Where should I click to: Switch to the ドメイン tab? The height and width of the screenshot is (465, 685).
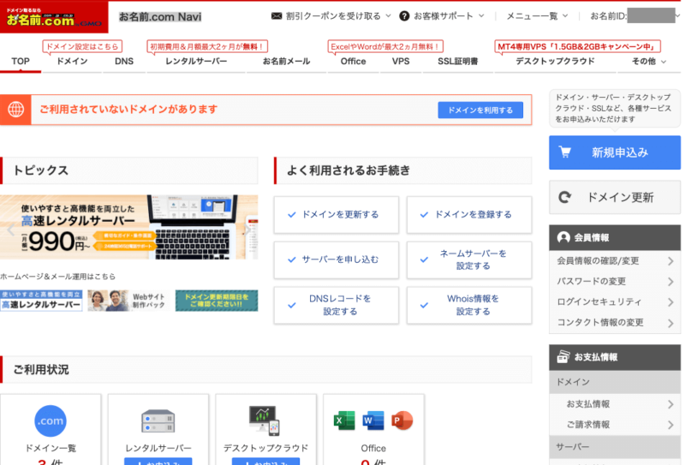click(72, 62)
